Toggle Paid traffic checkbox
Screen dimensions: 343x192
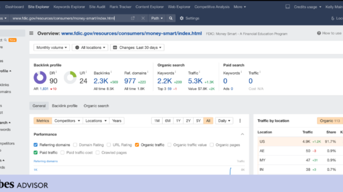36,152
